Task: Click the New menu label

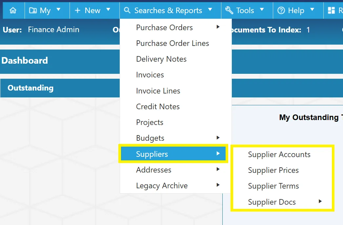Action: point(92,10)
